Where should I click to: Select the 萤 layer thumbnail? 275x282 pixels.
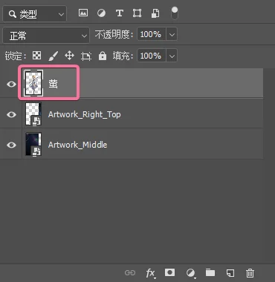click(x=33, y=83)
